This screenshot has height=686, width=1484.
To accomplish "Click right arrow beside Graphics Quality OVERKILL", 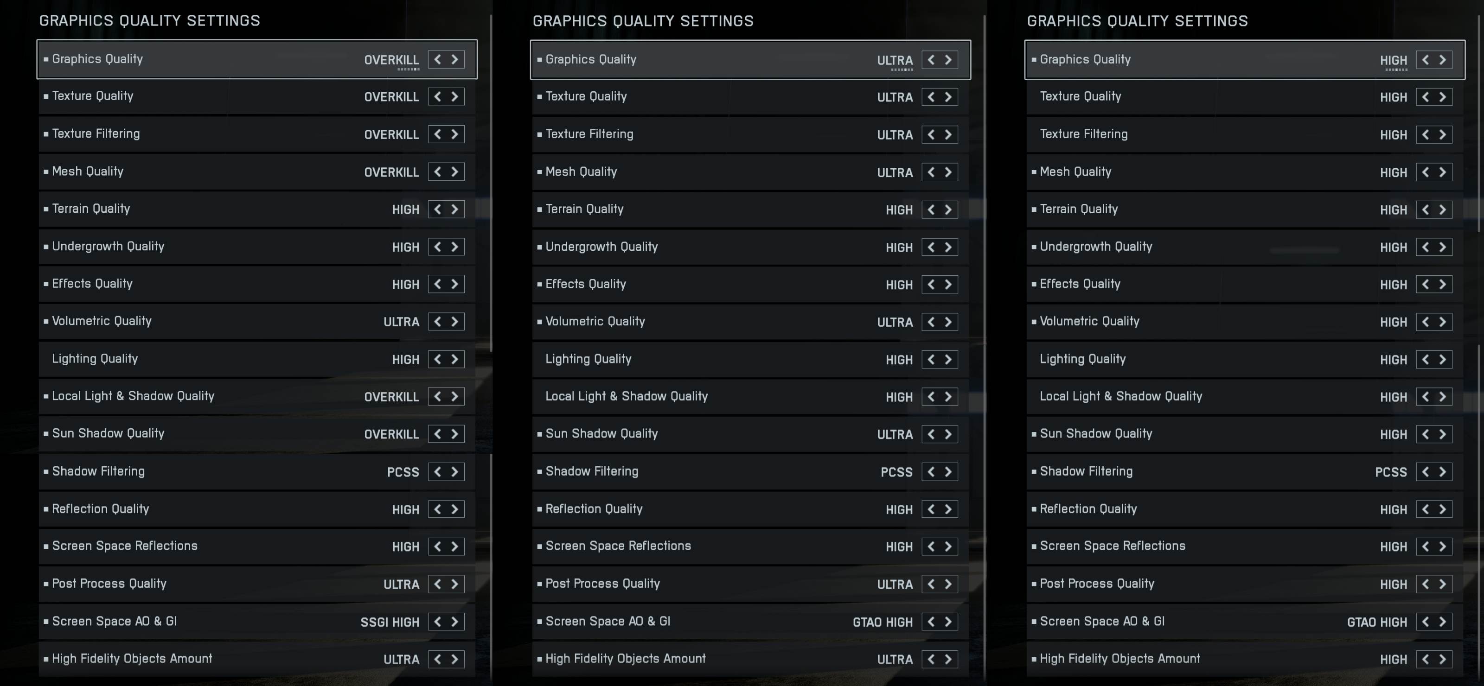I will [455, 59].
